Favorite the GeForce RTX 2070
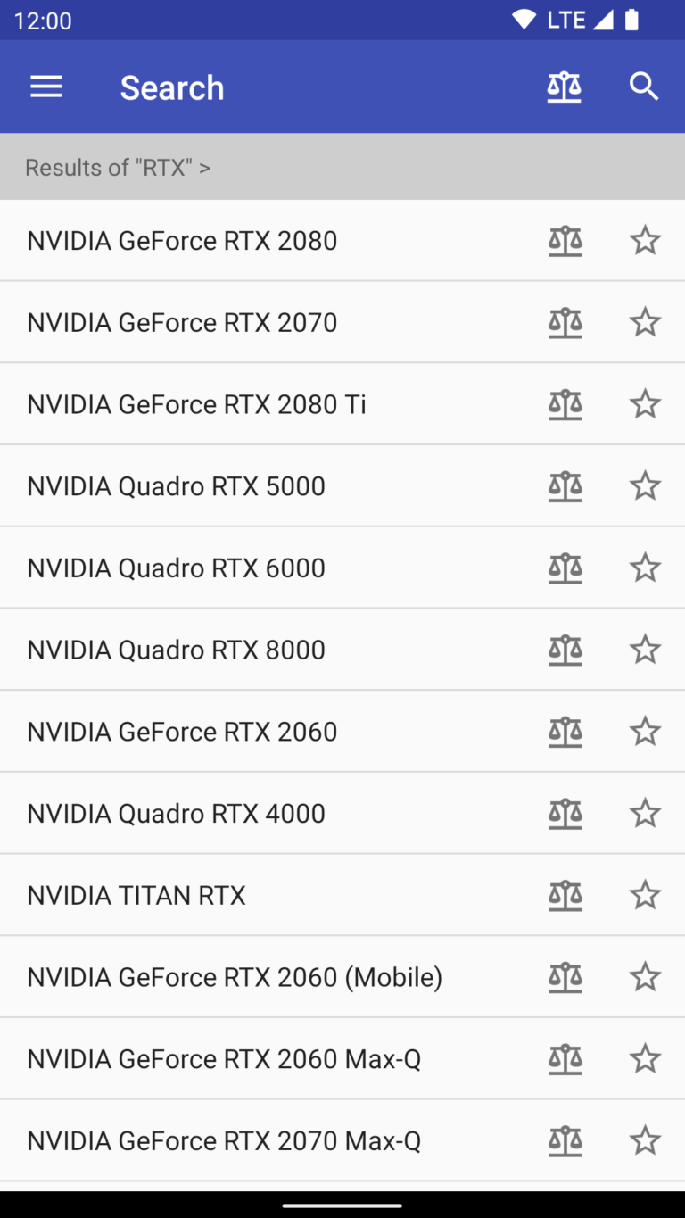 pyautogui.click(x=645, y=322)
